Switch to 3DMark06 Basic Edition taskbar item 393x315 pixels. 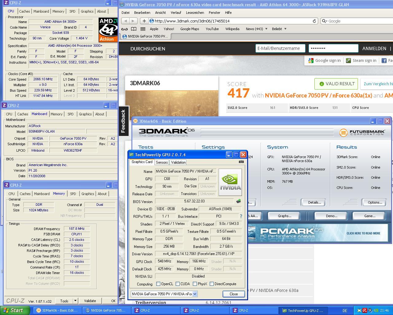58,310
